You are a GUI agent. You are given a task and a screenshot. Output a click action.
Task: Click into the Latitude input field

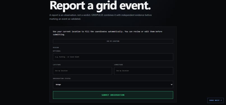pyautogui.click(x=82, y=71)
